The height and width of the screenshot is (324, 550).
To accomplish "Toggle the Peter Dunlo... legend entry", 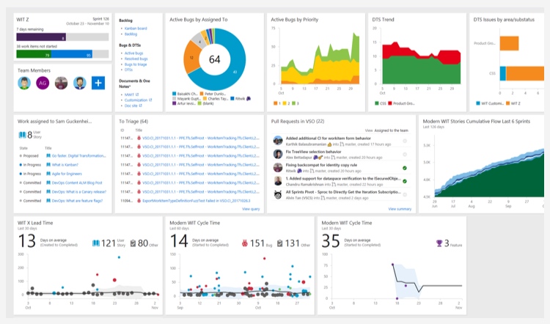I will (213, 94).
